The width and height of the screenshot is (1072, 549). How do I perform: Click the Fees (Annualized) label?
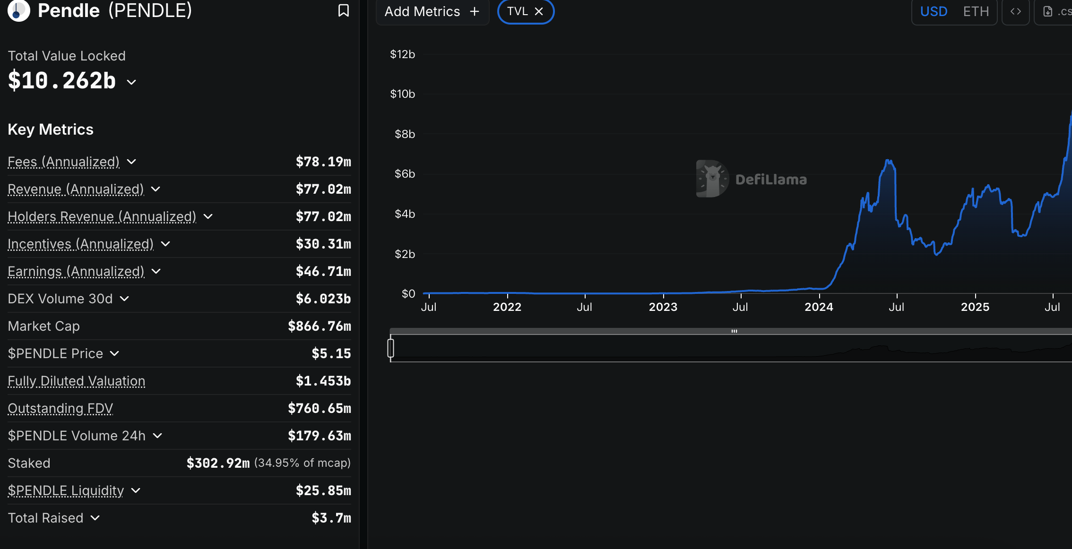tap(64, 162)
